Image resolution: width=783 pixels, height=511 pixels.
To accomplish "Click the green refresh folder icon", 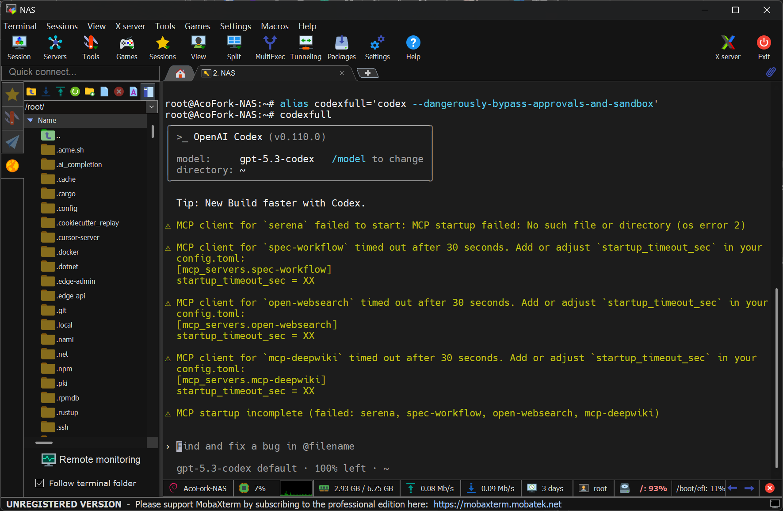I will click(75, 92).
